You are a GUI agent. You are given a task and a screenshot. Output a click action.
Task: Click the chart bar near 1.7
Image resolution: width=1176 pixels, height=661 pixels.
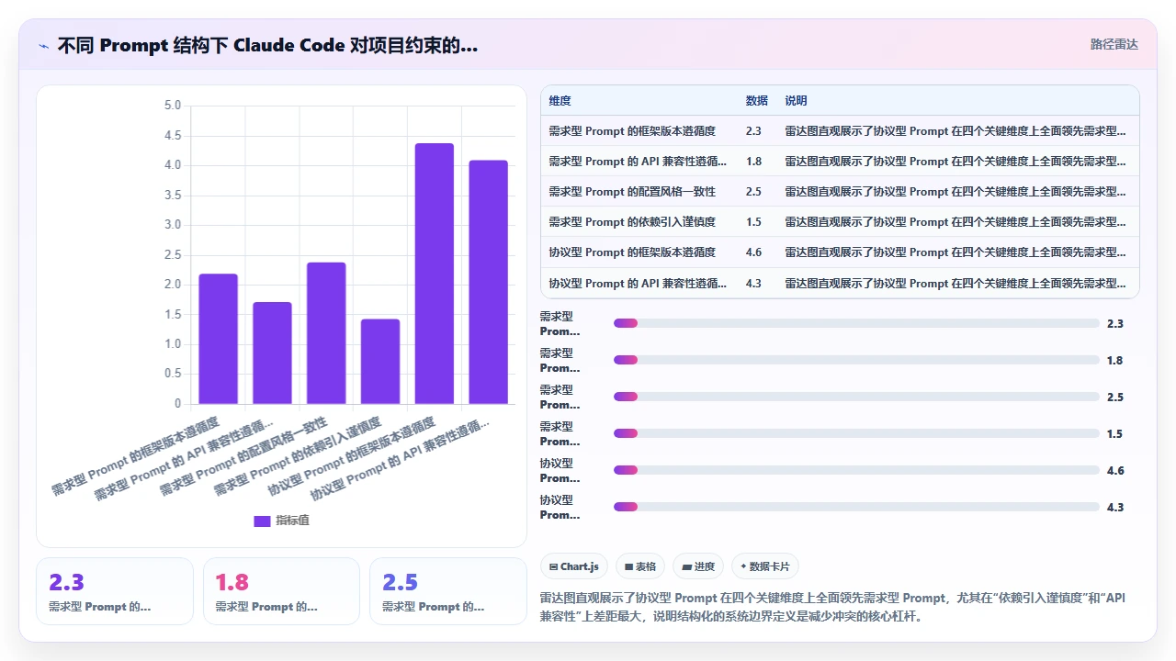pos(273,353)
